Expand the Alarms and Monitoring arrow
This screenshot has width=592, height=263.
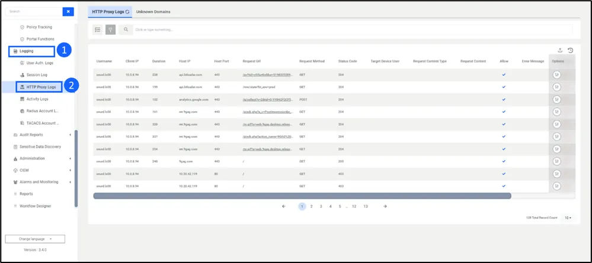(71, 182)
